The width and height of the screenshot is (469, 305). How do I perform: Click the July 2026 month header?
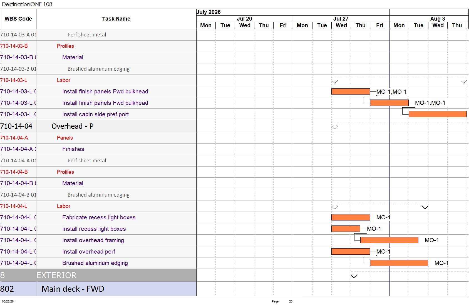pos(209,12)
